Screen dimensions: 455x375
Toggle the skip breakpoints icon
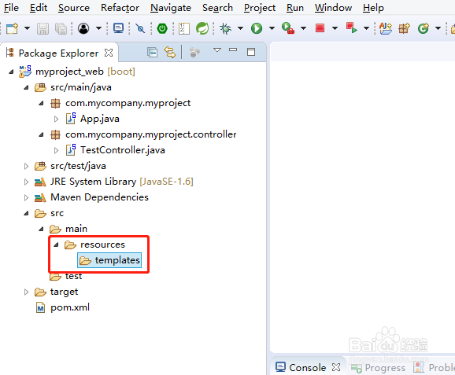140,28
